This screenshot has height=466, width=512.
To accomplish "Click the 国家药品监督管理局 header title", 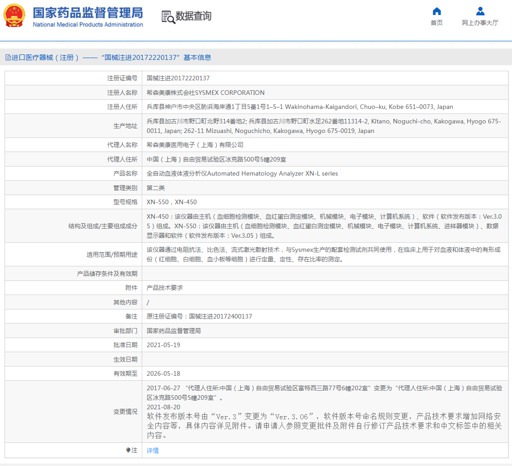I will [88, 13].
